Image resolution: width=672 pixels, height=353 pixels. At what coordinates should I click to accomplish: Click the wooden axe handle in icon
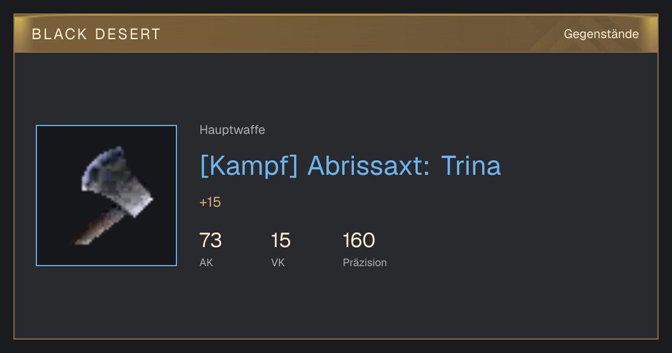pyautogui.click(x=96, y=225)
